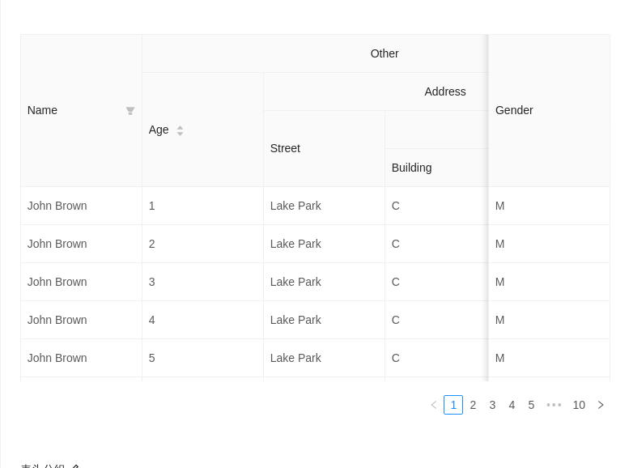This screenshot has height=468, width=629.
Task: Click the M gender cell in age 5 row
Action: click(x=499, y=358)
